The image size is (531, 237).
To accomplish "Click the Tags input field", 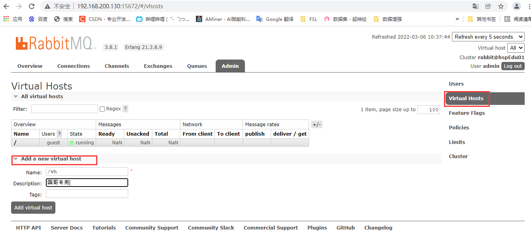I will (87, 194).
